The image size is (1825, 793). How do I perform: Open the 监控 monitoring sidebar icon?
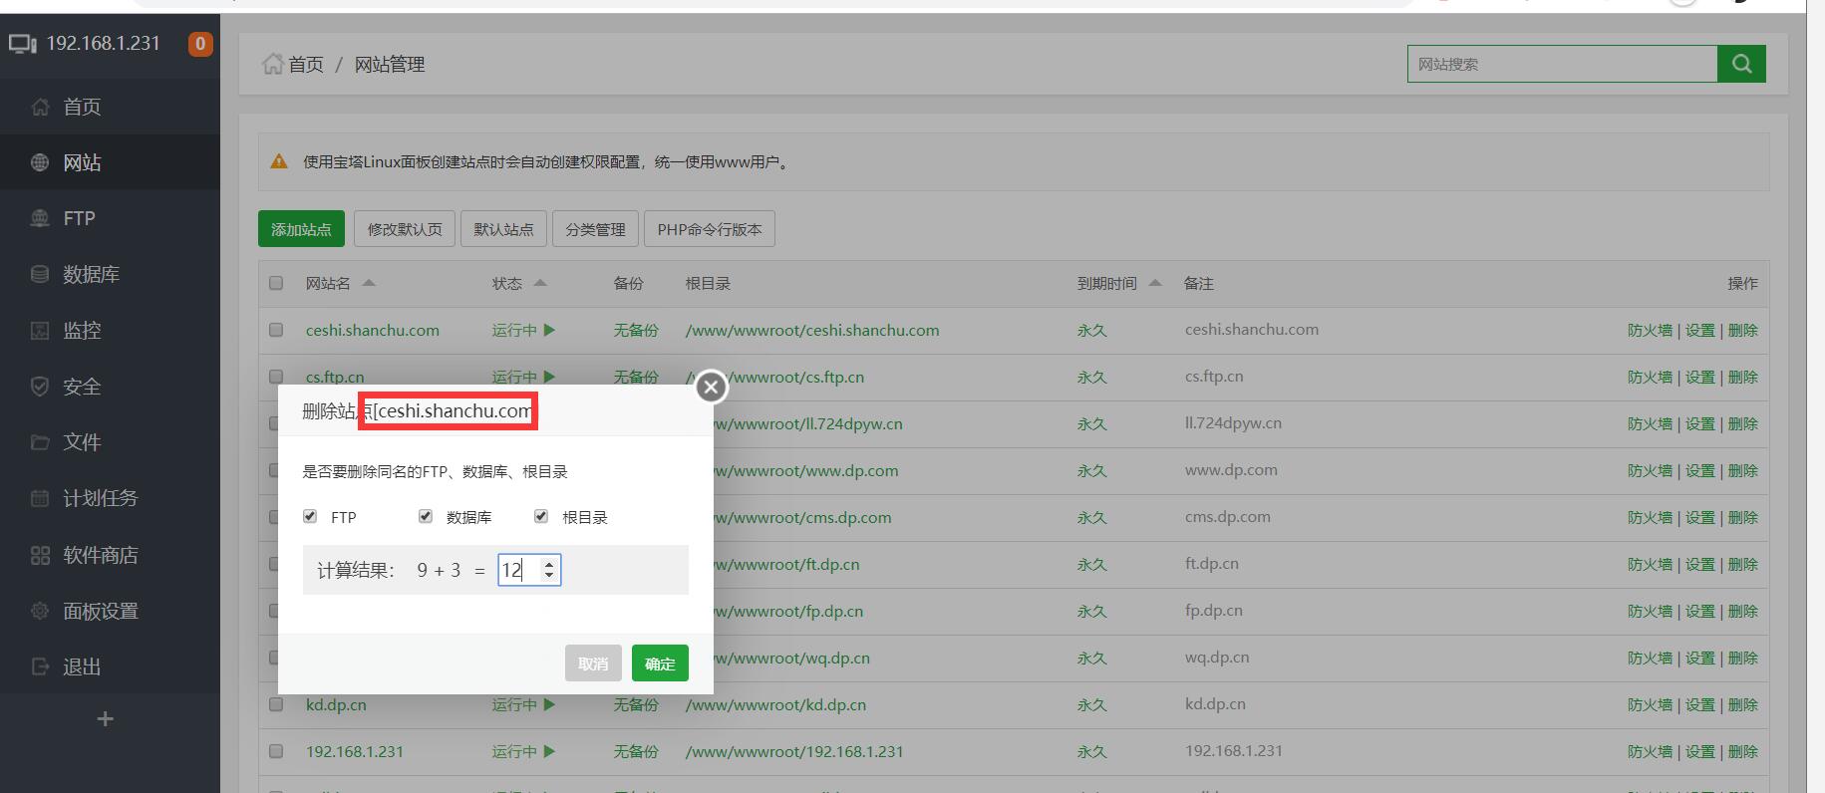[x=40, y=330]
